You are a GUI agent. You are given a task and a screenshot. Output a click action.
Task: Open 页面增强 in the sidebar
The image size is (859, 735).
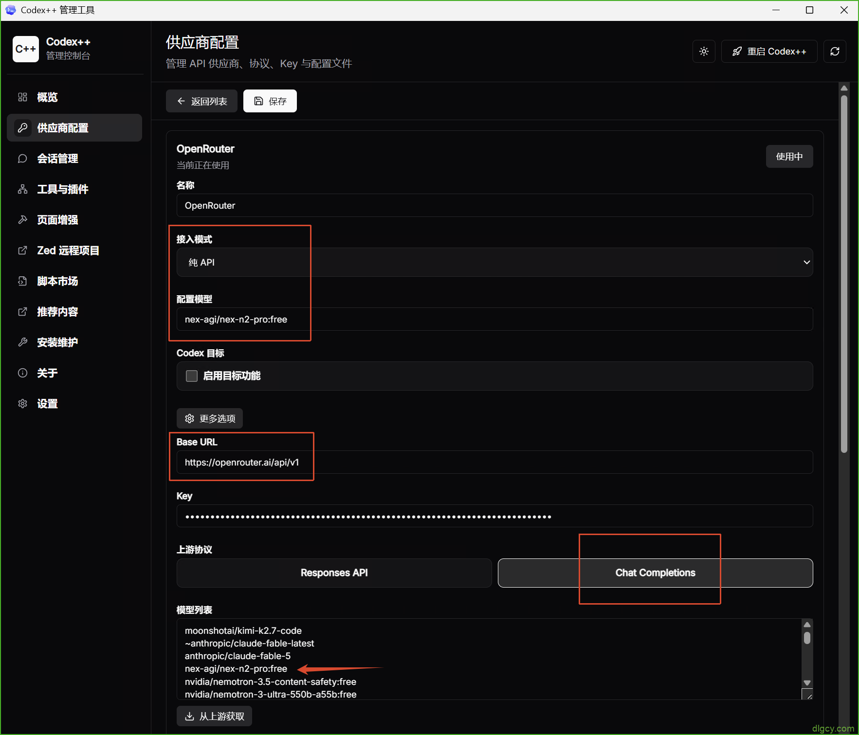[74, 220]
